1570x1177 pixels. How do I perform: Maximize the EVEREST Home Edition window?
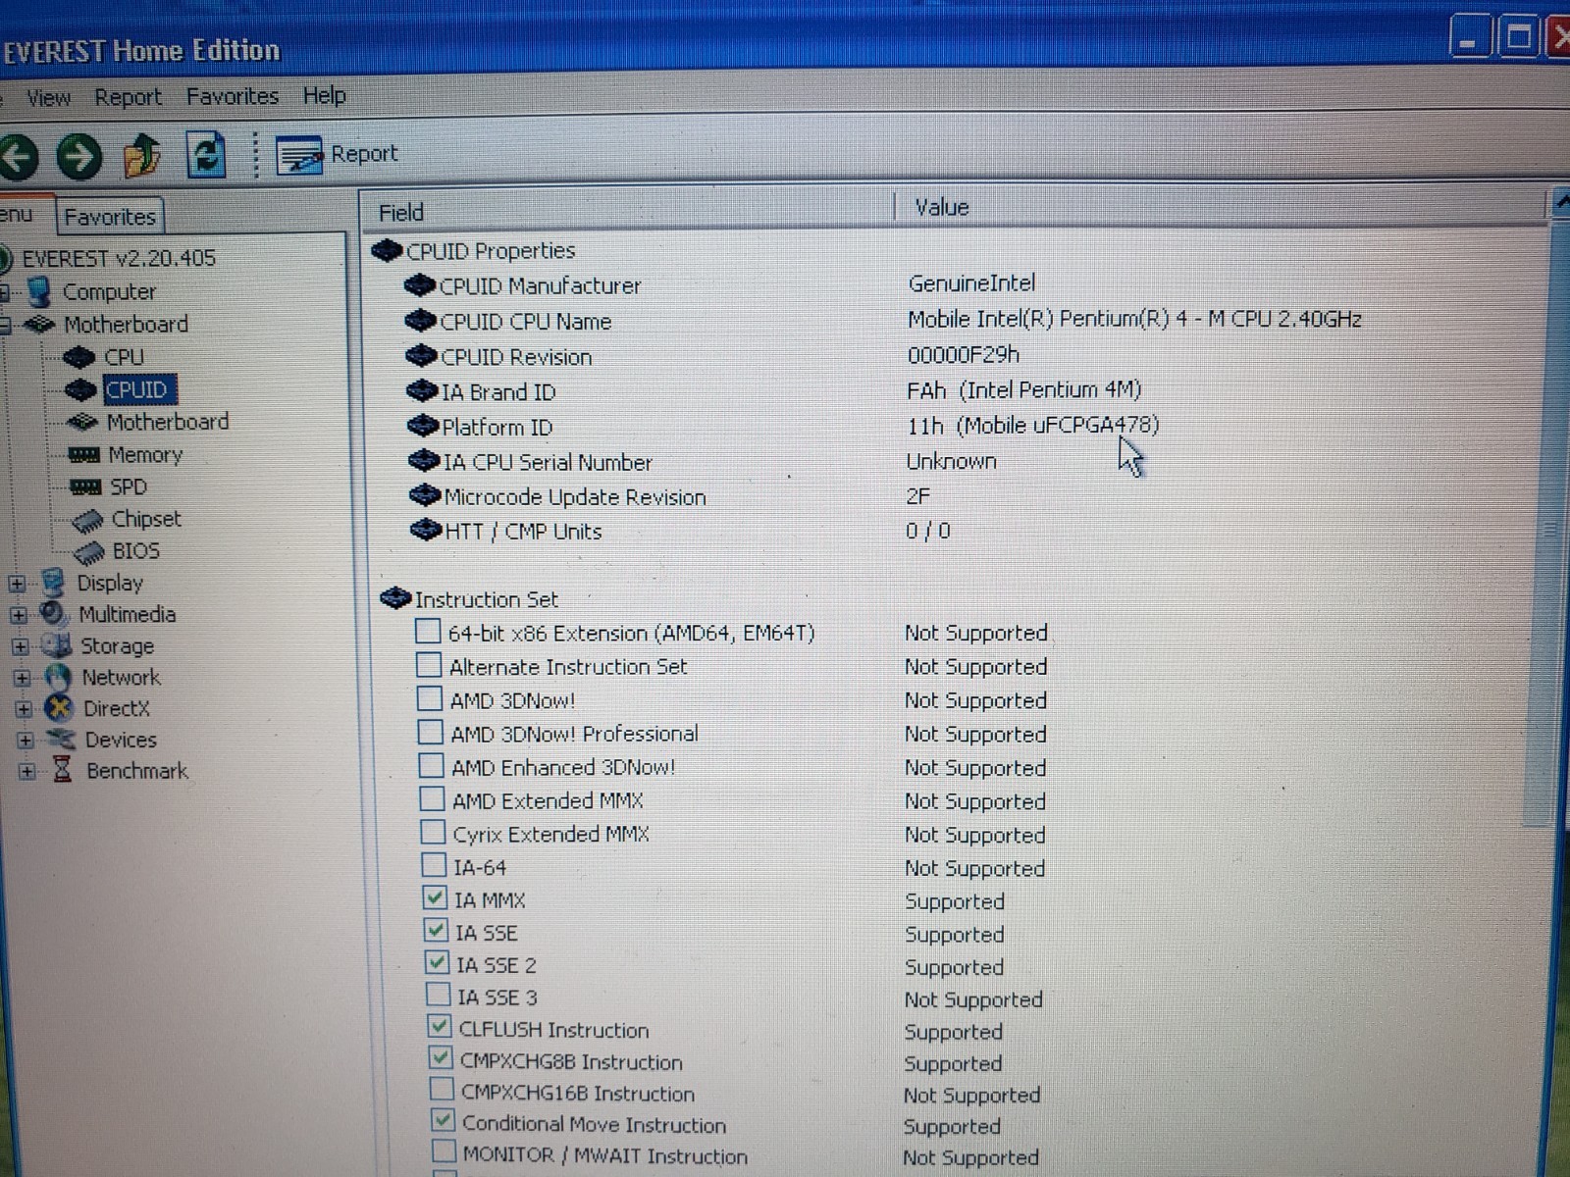click(1518, 38)
